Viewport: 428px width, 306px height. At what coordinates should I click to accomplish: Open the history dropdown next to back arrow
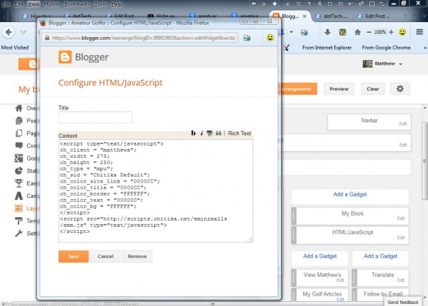click(23, 32)
